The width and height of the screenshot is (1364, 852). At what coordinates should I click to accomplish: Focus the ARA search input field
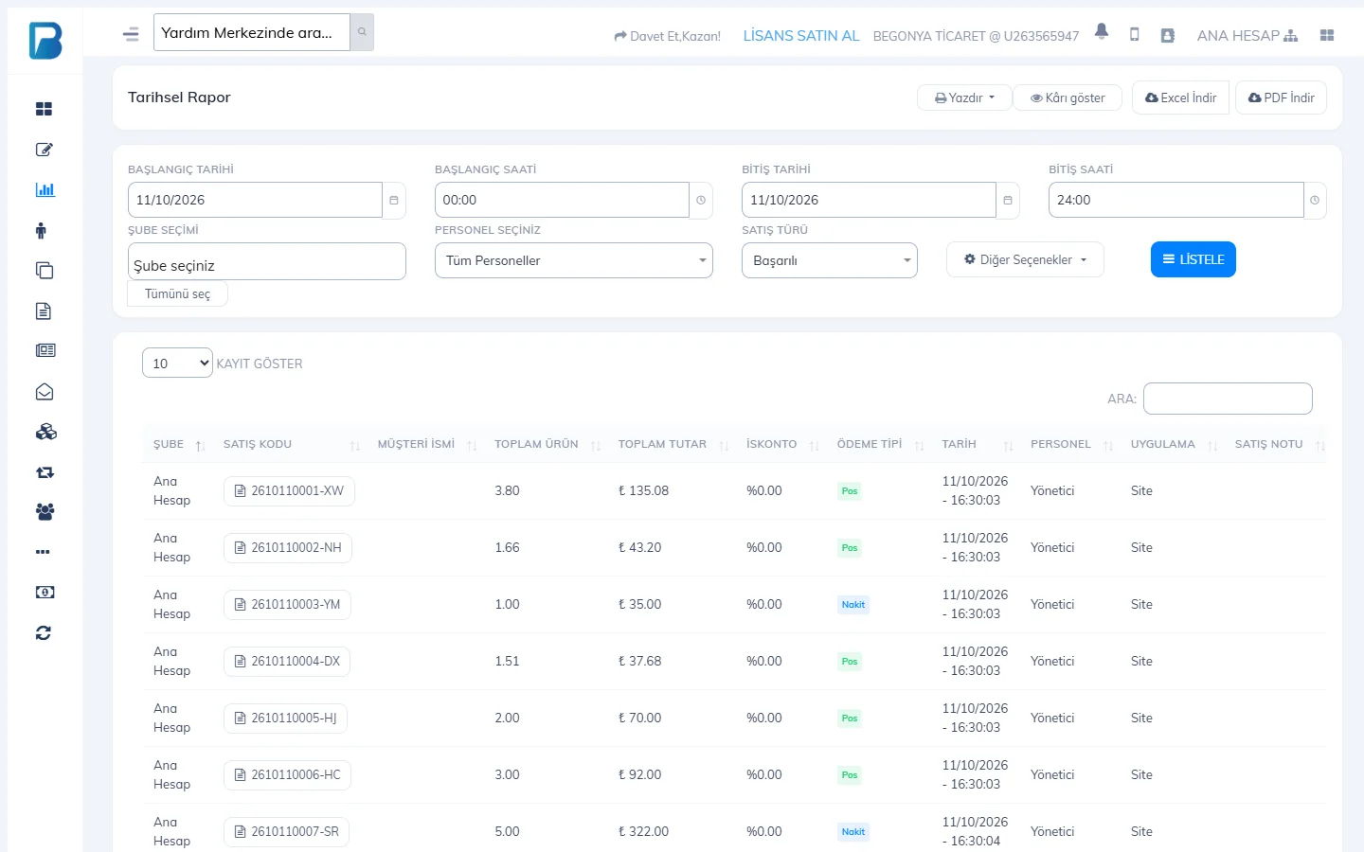coord(1228,399)
